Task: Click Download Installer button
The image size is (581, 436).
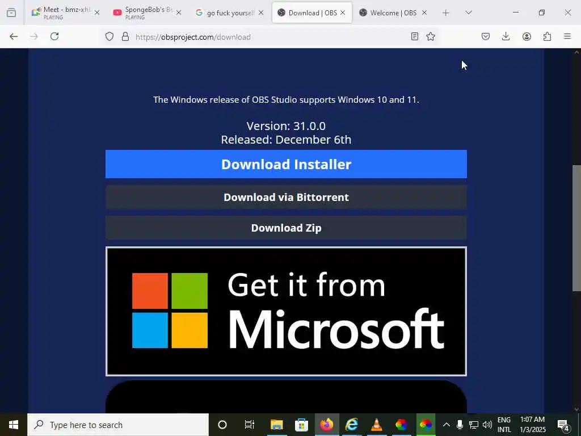Action: click(x=286, y=164)
